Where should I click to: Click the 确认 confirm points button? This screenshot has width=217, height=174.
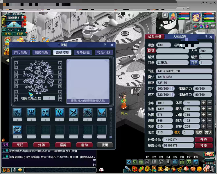tap(208, 132)
